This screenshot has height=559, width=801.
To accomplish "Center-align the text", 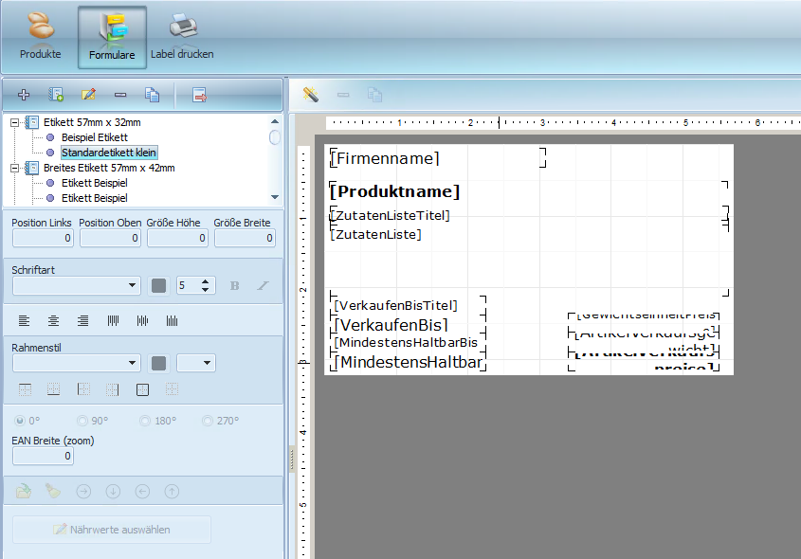I will pos(54,321).
